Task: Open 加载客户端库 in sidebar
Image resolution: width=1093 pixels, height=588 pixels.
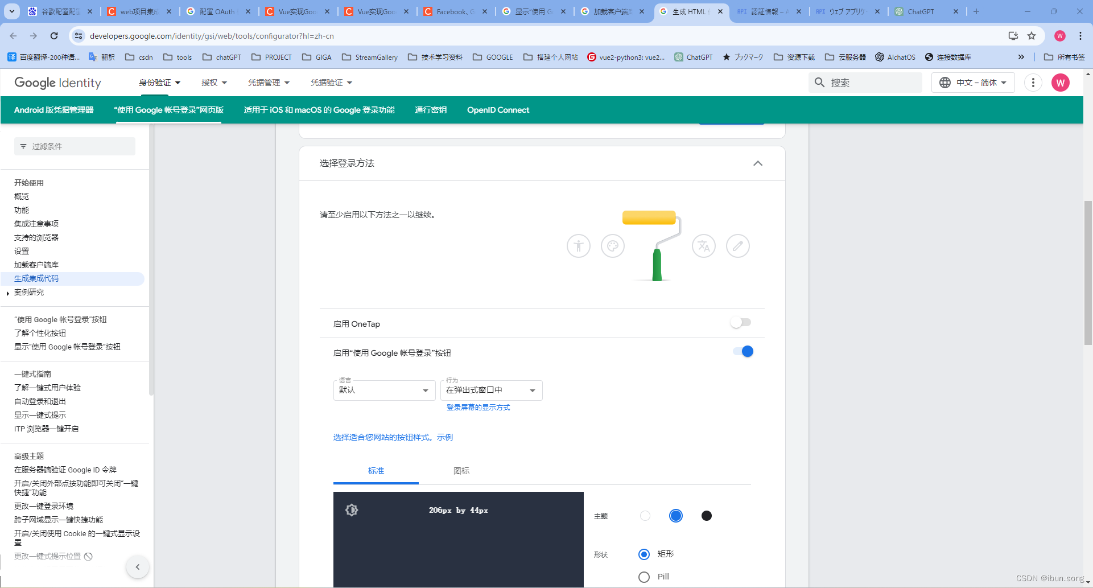Action: [36, 265]
